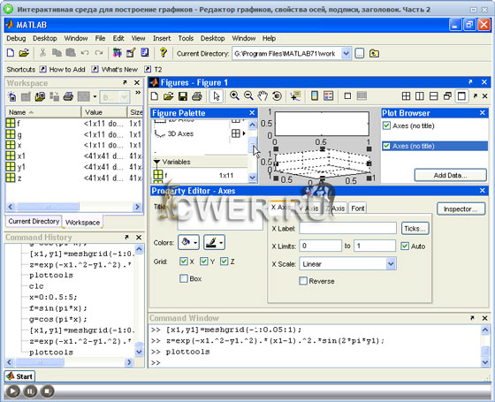Image resolution: width=495 pixels, height=402 pixels.
Task: Select the Zoom In tool
Action: tap(234, 95)
